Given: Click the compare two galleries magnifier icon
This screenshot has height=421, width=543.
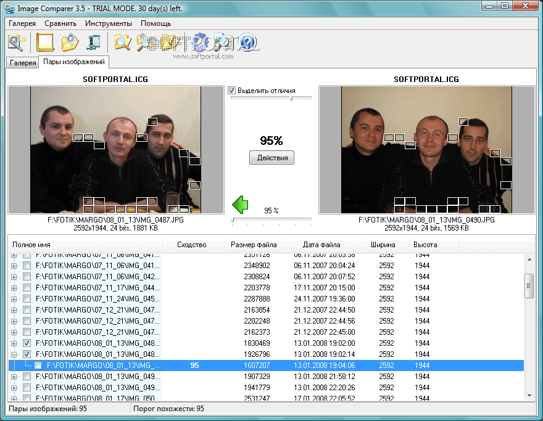Looking at the screenshot, I should click(x=146, y=43).
